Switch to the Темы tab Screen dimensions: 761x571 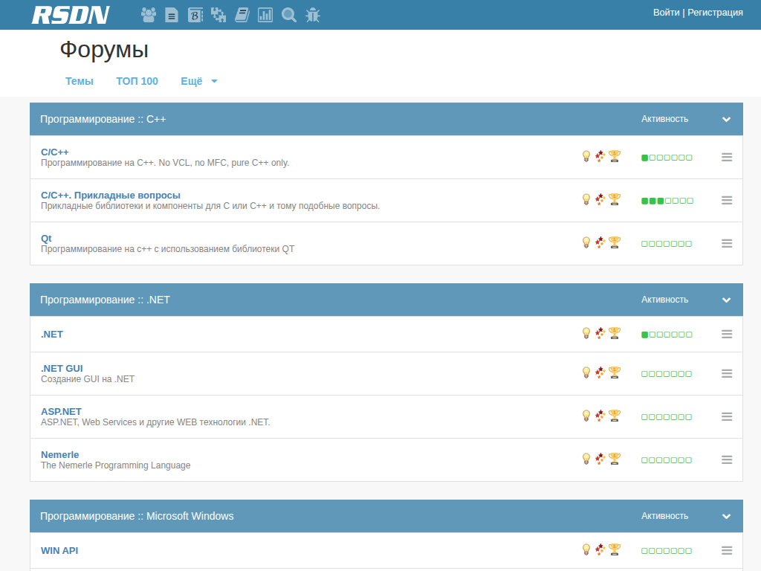click(x=80, y=81)
